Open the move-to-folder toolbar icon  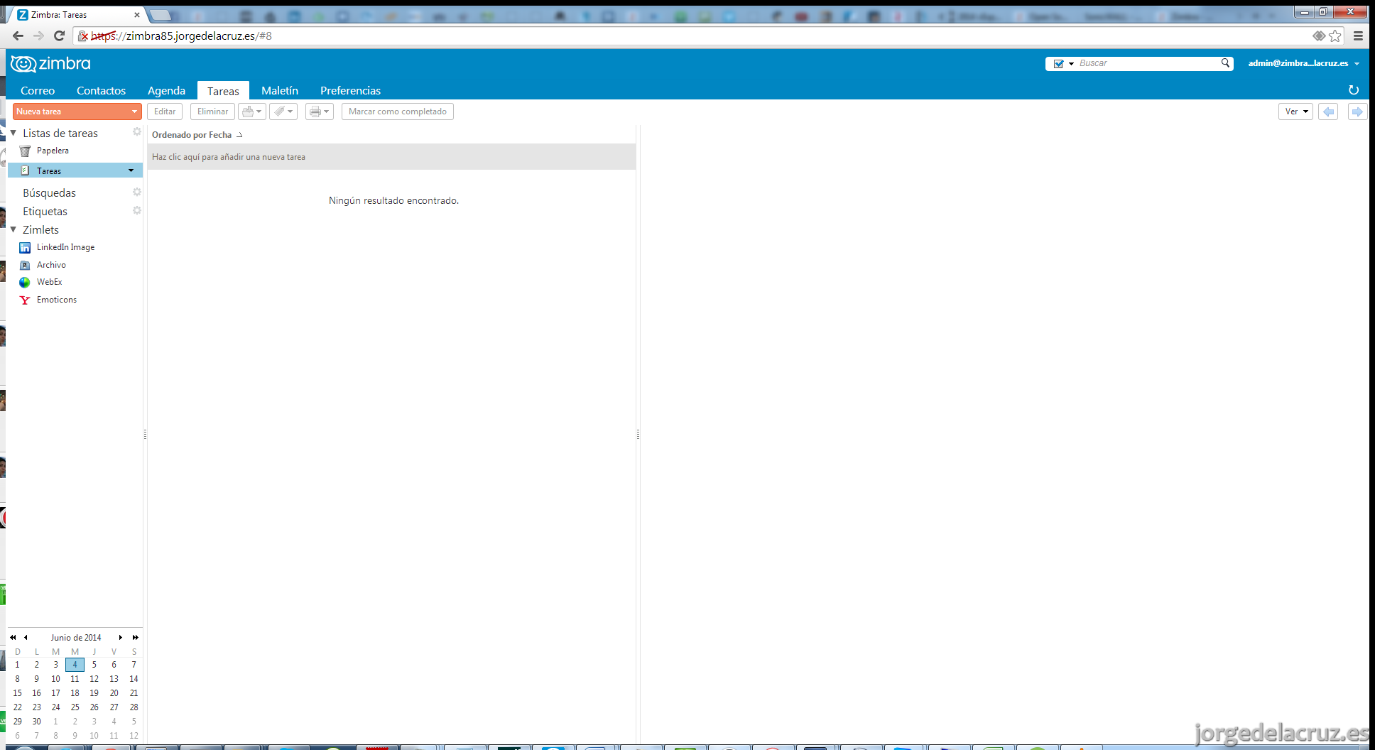(x=252, y=112)
